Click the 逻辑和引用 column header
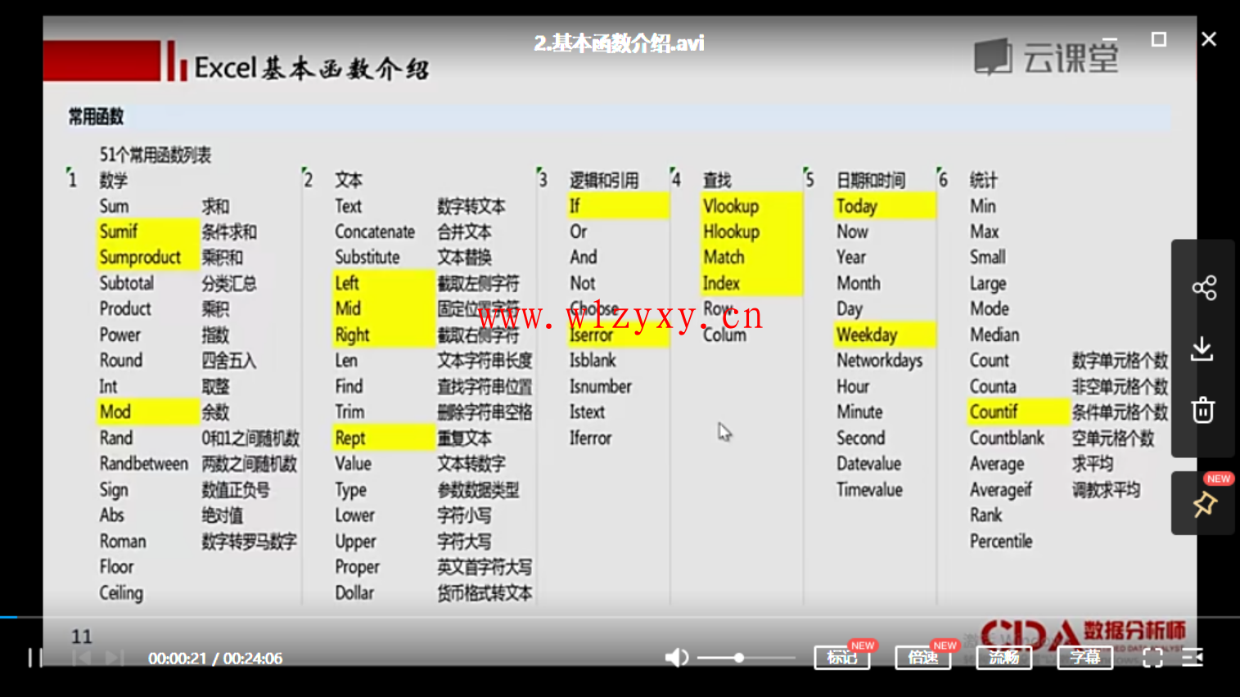This screenshot has width=1240, height=697. point(604,181)
